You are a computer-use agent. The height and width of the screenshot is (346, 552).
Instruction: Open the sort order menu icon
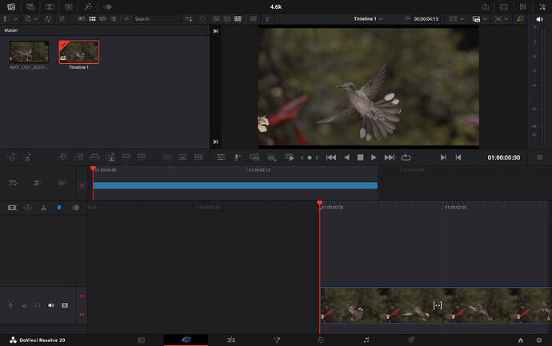tap(189, 18)
